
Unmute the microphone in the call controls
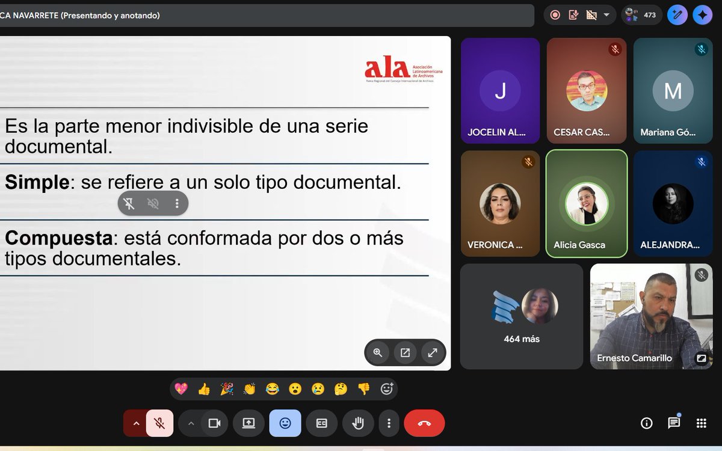tap(159, 423)
